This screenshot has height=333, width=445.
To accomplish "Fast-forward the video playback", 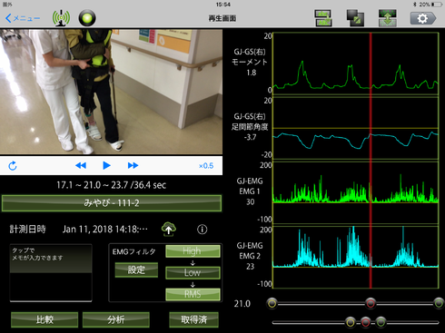I will pos(133,165).
